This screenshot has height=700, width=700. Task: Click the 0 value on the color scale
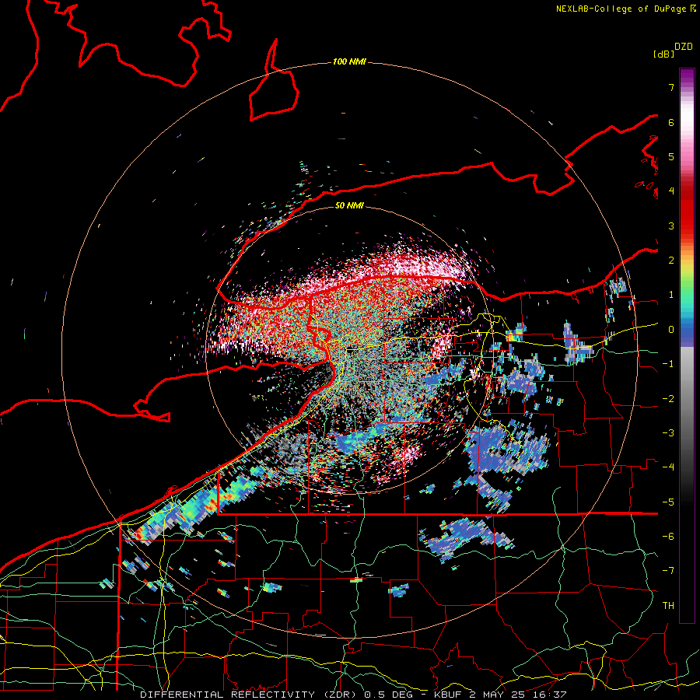pos(671,330)
